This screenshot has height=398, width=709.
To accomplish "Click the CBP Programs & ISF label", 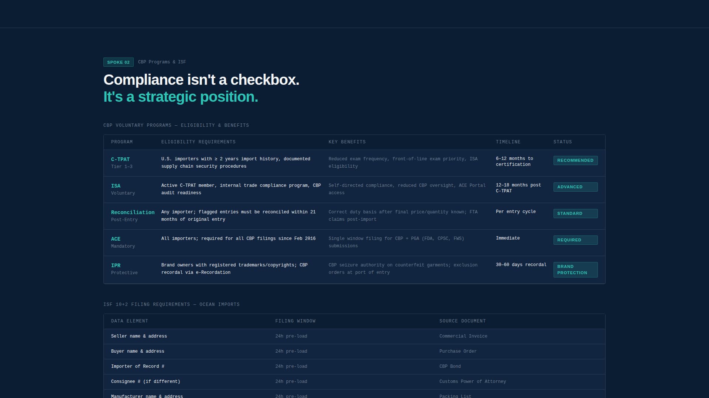I will (162, 62).
